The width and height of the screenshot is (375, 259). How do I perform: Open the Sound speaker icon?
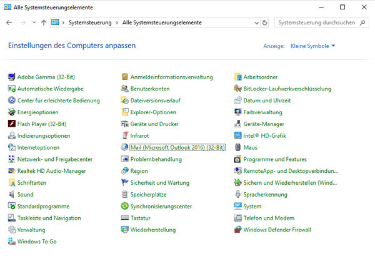coord(11,194)
